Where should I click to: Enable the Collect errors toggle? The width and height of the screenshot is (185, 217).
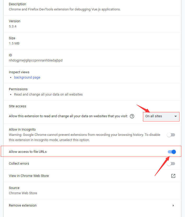click(x=171, y=164)
